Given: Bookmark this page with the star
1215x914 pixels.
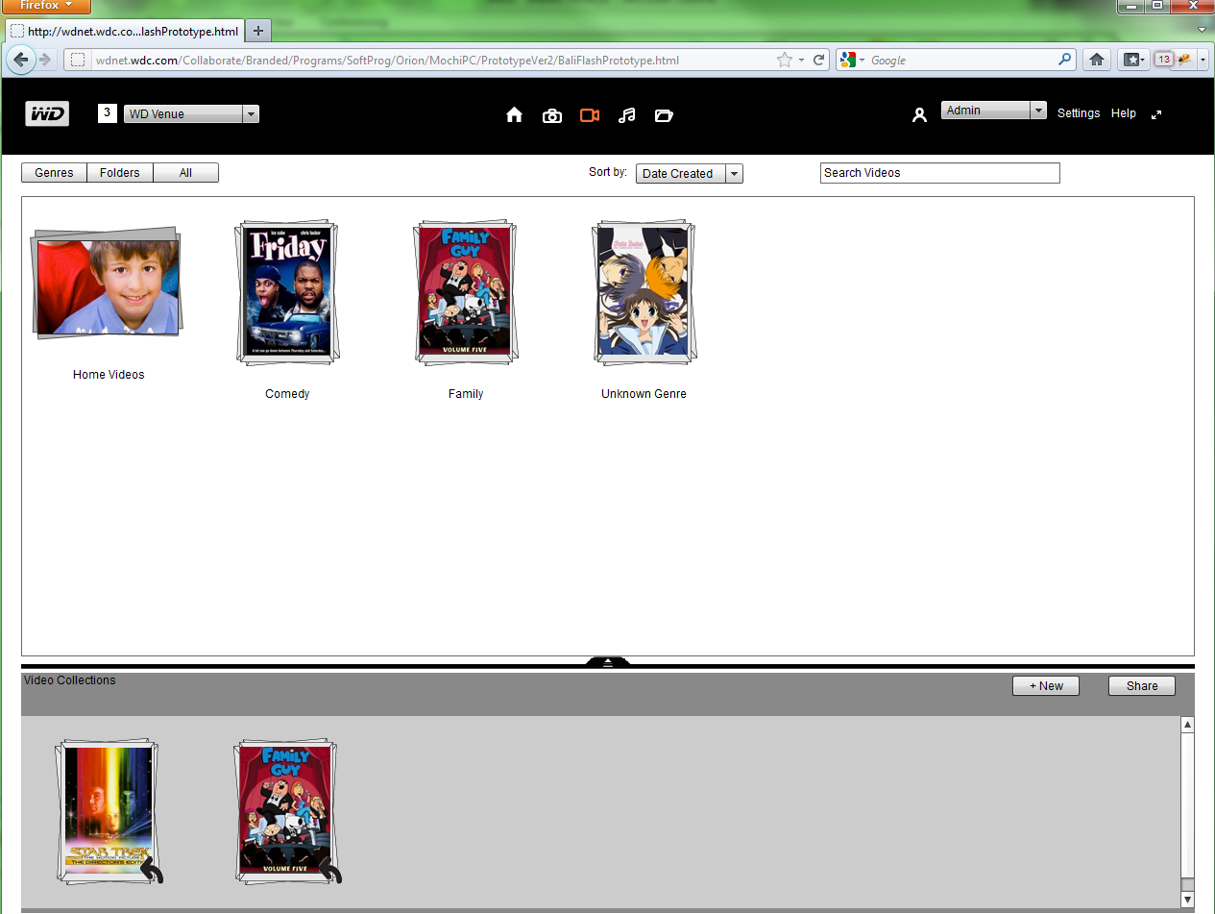Looking at the screenshot, I should tap(785, 60).
